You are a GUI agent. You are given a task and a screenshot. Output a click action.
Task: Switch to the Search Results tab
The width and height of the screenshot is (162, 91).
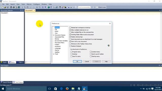click(6, 82)
